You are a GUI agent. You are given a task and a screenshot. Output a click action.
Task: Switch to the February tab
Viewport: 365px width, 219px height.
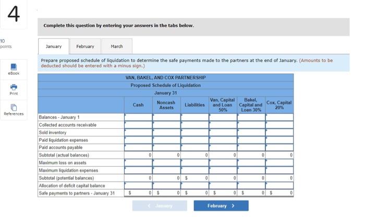85,46
